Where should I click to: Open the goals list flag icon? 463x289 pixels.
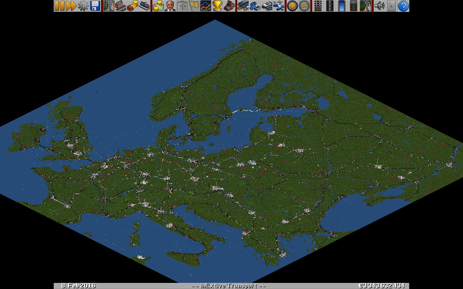[194, 6]
